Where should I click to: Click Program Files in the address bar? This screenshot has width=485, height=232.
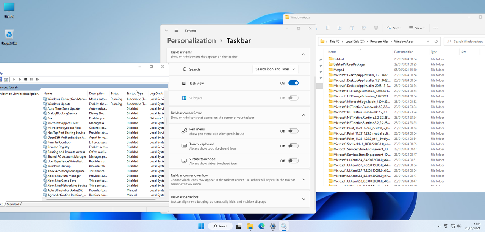pyautogui.click(x=379, y=42)
